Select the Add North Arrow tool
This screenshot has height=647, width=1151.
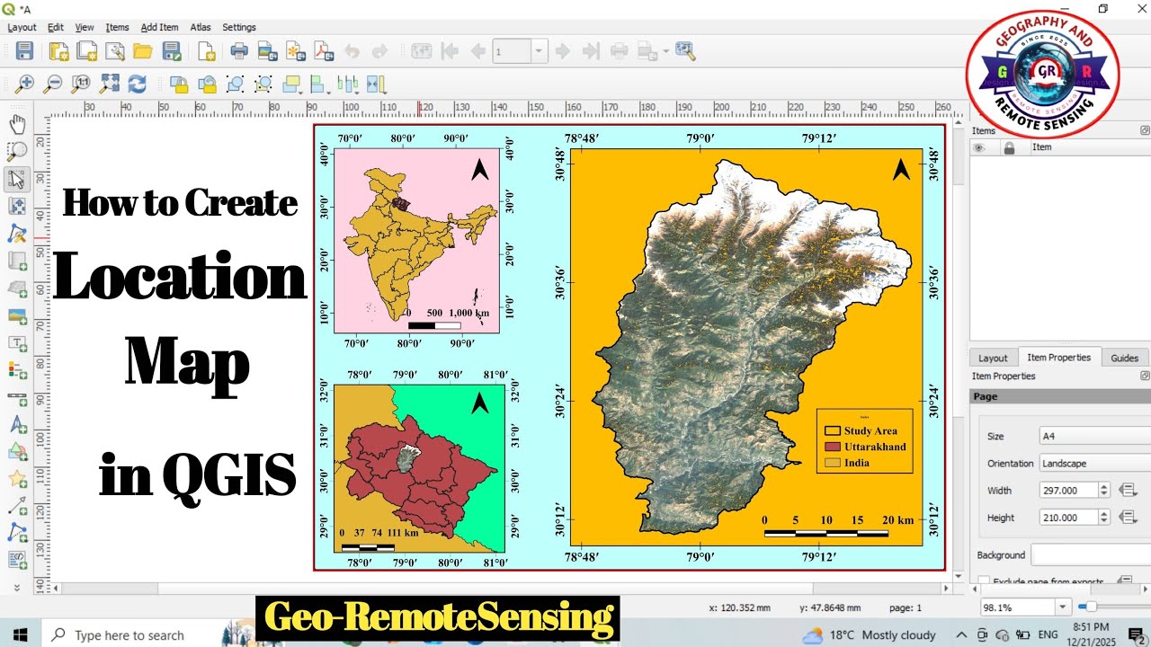(16, 425)
